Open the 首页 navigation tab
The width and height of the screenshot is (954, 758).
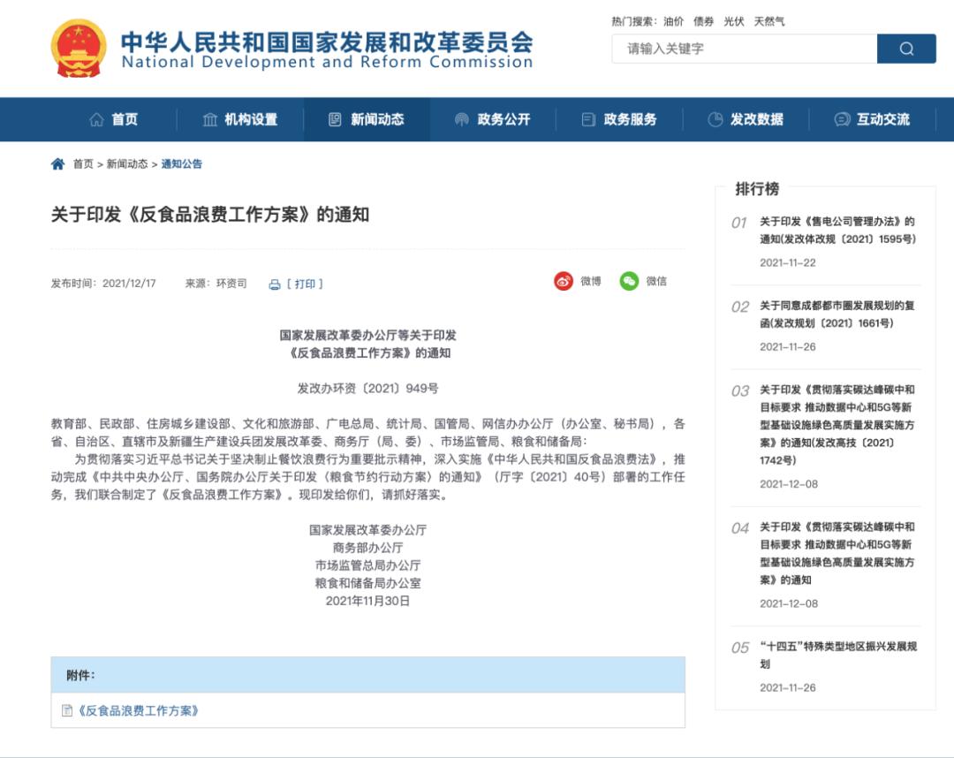click(114, 119)
